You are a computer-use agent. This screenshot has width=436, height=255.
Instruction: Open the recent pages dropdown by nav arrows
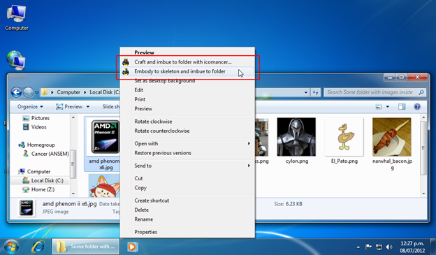[37, 93]
